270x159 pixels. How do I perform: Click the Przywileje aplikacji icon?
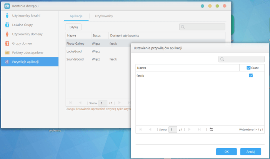[7, 62]
